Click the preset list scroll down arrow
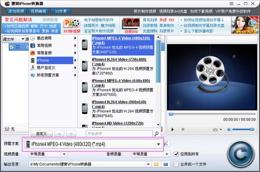The height and width of the screenshot is (172, 260). coord(158,125)
